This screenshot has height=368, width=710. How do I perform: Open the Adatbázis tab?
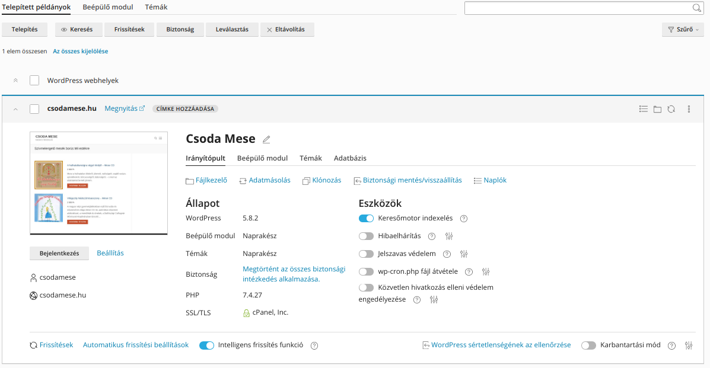click(350, 158)
